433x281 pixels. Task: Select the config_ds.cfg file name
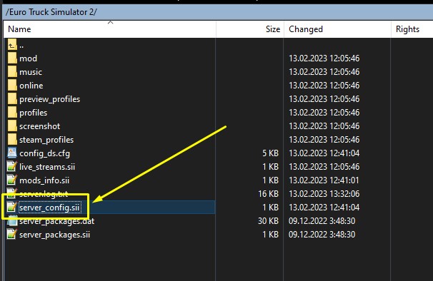45,153
